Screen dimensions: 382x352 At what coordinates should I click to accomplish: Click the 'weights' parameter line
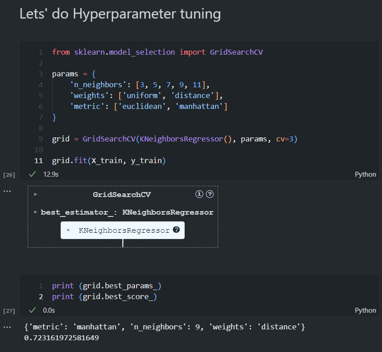[x=146, y=96]
